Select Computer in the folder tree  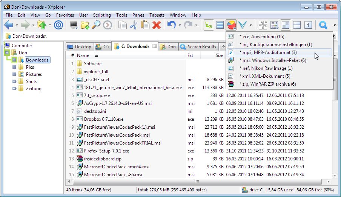click(22, 46)
